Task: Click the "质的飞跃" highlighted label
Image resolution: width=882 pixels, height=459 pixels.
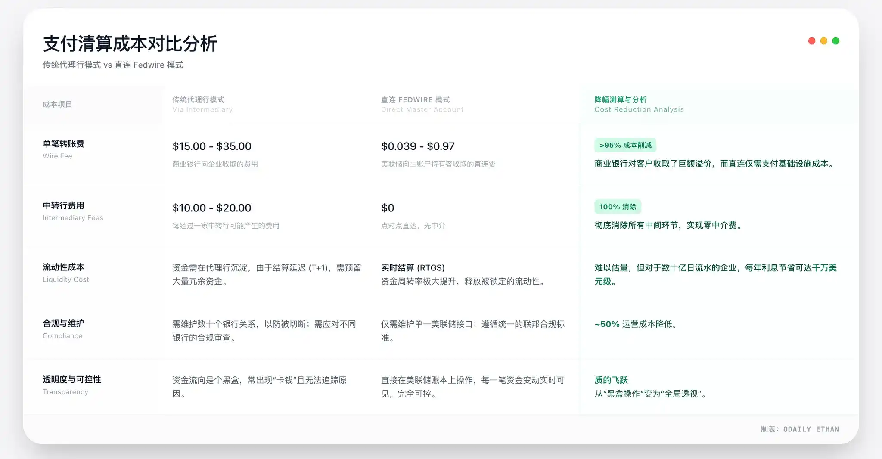Action: [610, 380]
